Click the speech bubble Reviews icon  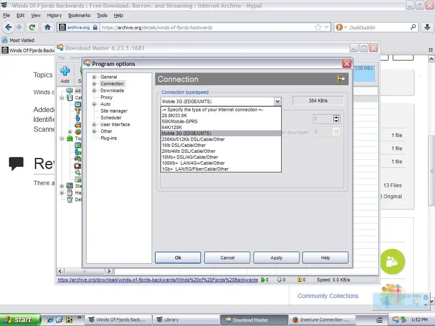[16, 163]
